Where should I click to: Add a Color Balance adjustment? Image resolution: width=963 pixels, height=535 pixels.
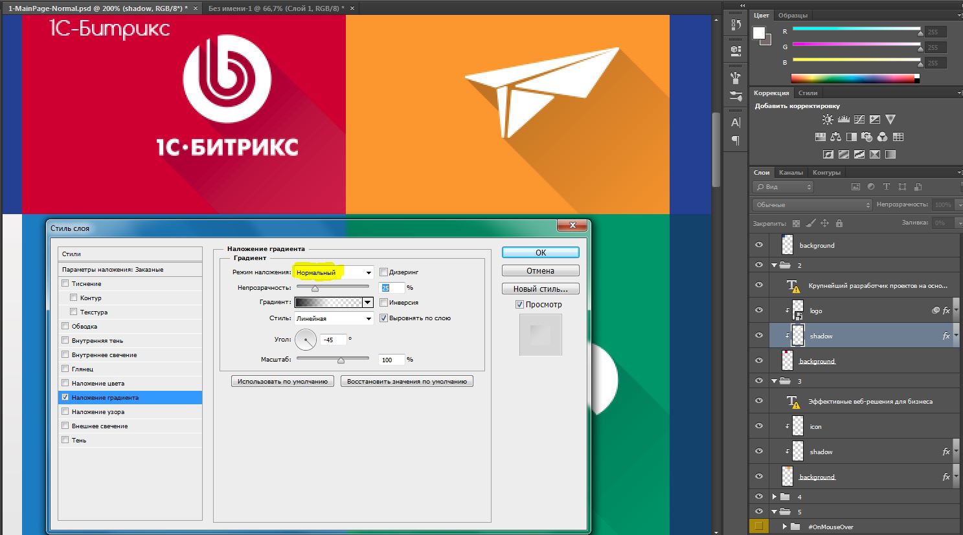click(x=835, y=137)
